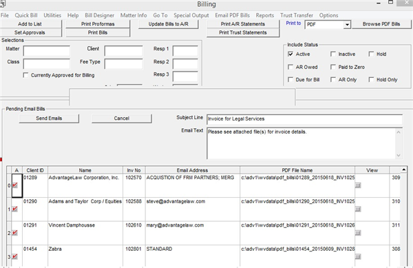Click the Subject Line text field

(x=305, y=119)
